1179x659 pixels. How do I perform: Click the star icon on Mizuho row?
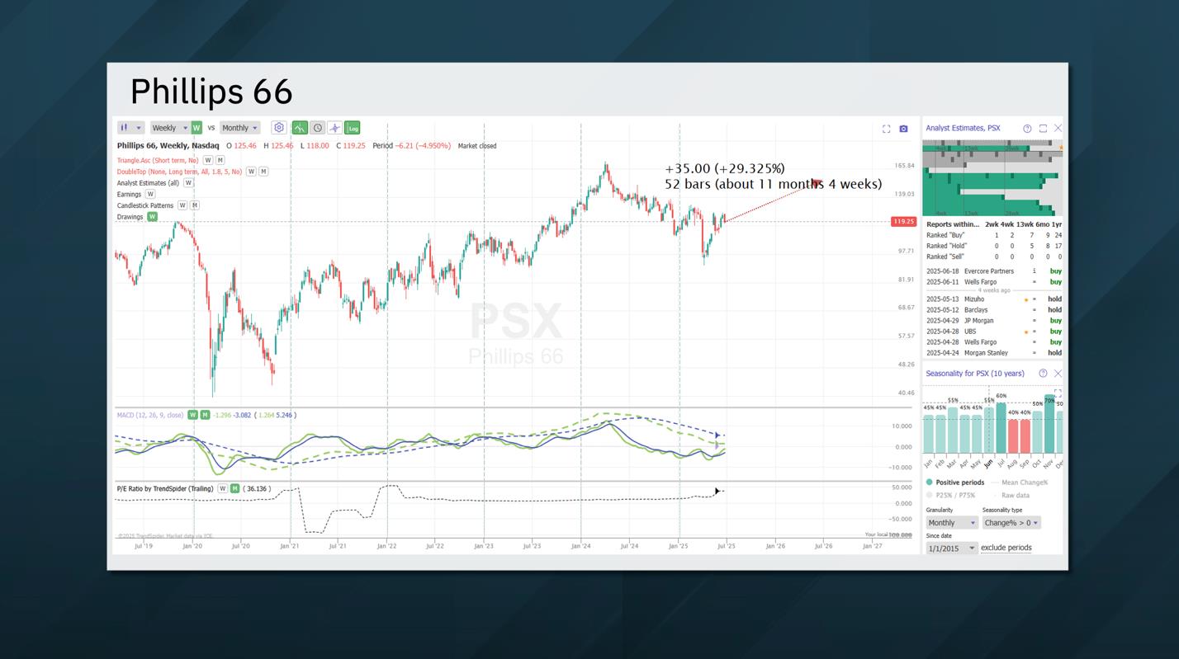click(x=1026, y=299)
